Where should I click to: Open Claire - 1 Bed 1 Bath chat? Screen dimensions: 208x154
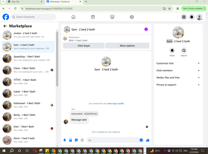28,70
